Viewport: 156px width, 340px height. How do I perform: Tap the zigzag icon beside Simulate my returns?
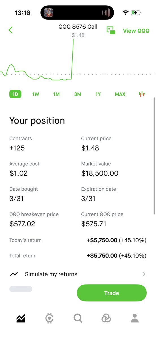tap(14, 274)
